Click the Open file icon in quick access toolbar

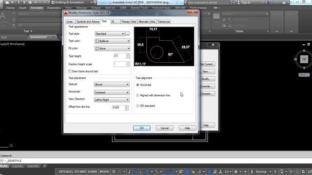(x=13, y=2)
